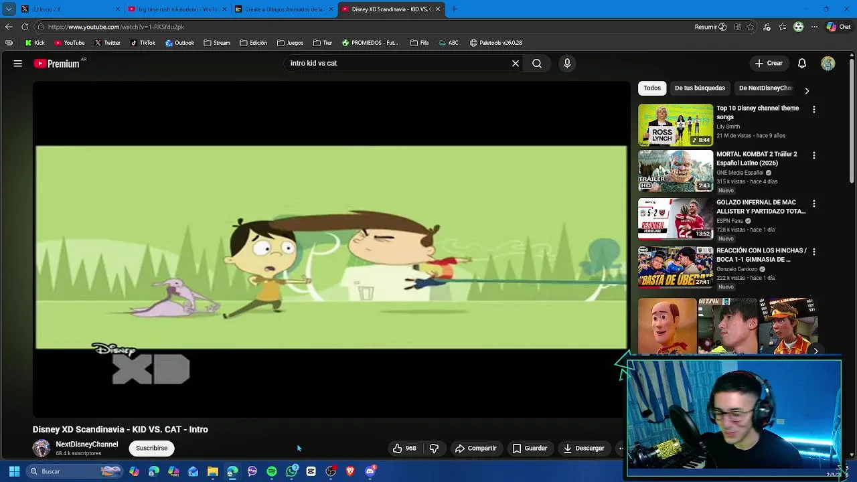Dislike the video with thumbs down
Screen dimensions: 857x482
tap(434, 448)
